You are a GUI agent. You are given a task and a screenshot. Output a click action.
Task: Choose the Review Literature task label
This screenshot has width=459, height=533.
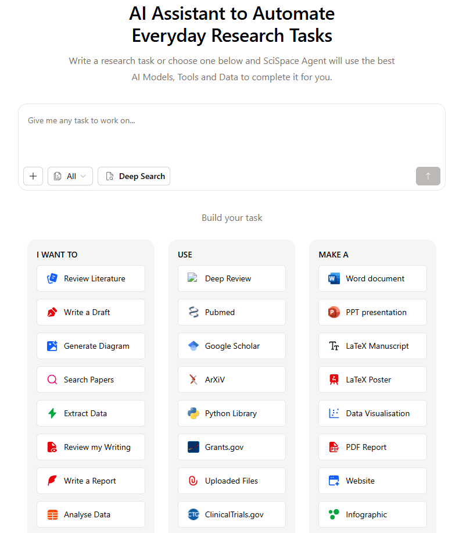pos(95,278)
